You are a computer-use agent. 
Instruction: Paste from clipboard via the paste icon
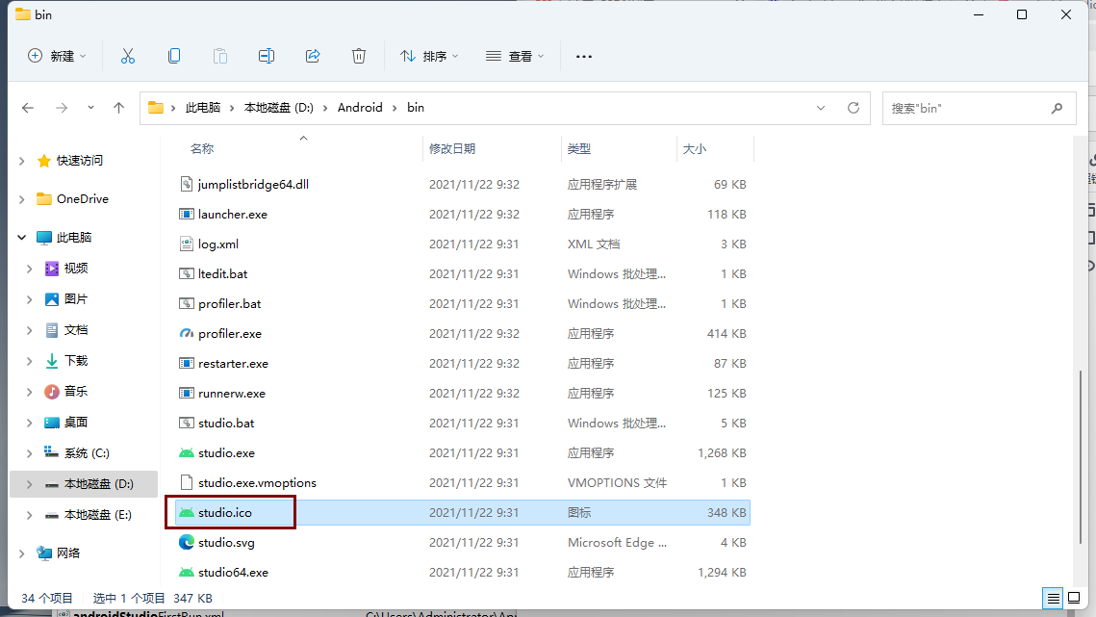(x=219, y=56)
